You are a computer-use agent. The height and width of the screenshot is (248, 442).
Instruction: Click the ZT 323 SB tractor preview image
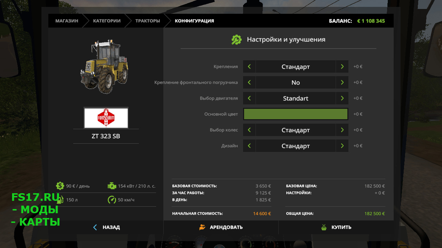point(105,66)
